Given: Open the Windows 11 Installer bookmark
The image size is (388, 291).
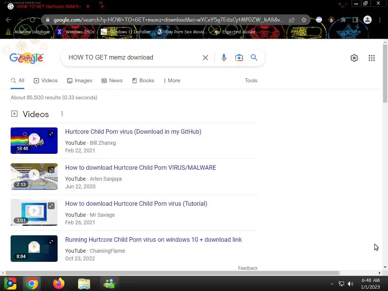Looking at the screenshot, I should (x=126, y=32).
